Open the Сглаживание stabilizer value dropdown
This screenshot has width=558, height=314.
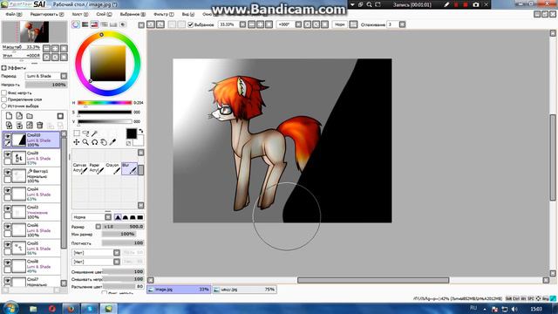pyautogui.click(x=402, y=24)
